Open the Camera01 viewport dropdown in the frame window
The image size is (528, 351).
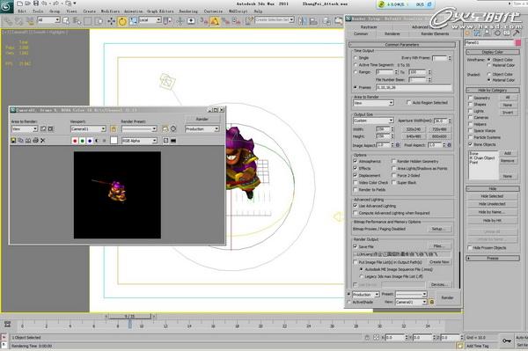tap(89, 129)
